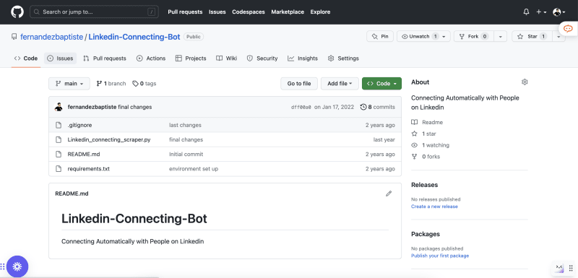Viewport: 578px width, 278px height.
Task: Open the Linkedin-Connecting-Bot repository link
Action: [x=134, y=37]
